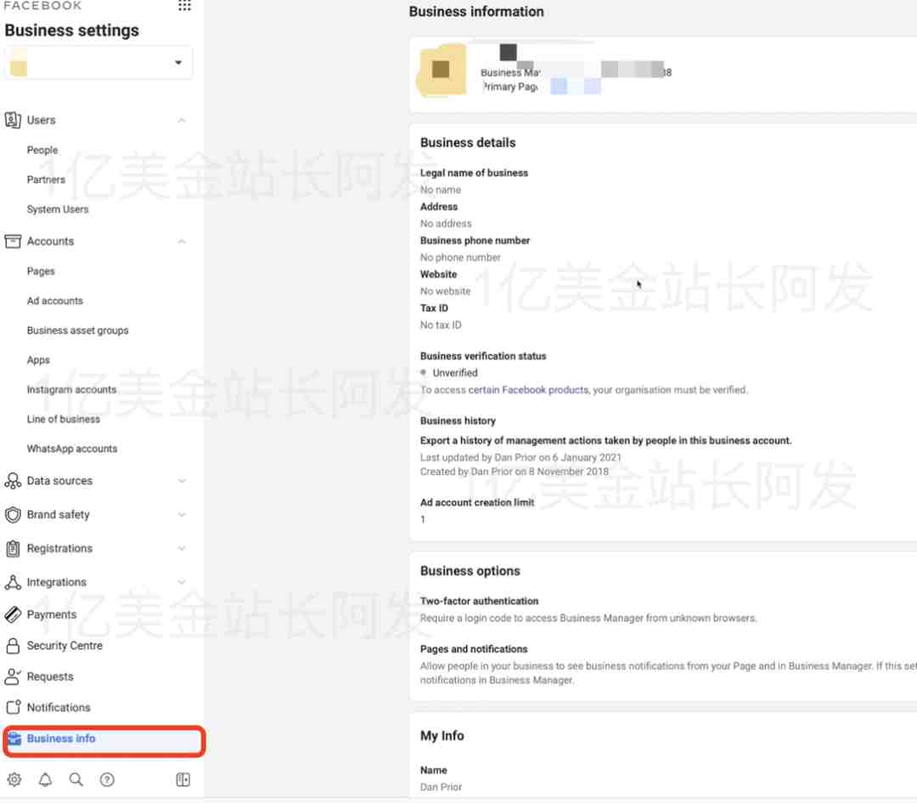Open the Notifications label in the sidebar
Screen dimensions: 917x803
[x=59, y=708]
